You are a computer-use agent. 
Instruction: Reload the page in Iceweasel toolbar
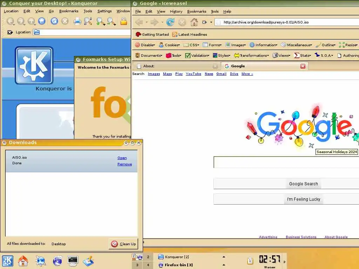[170, 22]
